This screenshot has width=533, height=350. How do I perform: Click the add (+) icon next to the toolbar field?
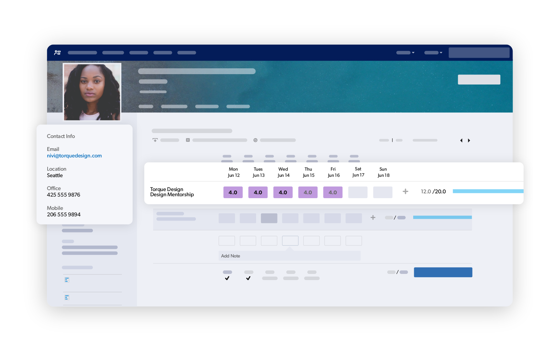(188, 140)
